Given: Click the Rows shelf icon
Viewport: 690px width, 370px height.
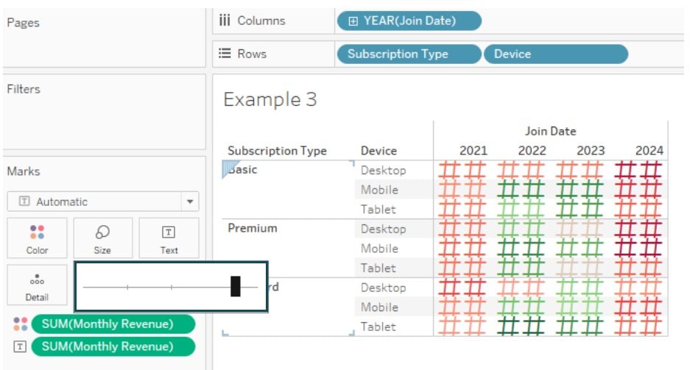Looking at the screenshot, I should (x=225, y=54).
